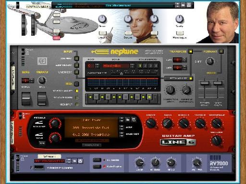
Task: Click the Line 6 save patch icon
Action: coord(134,119)
